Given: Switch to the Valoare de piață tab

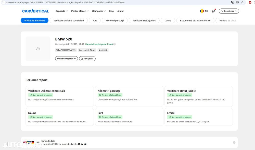Looking at the screenshot, I should point(227,20).
